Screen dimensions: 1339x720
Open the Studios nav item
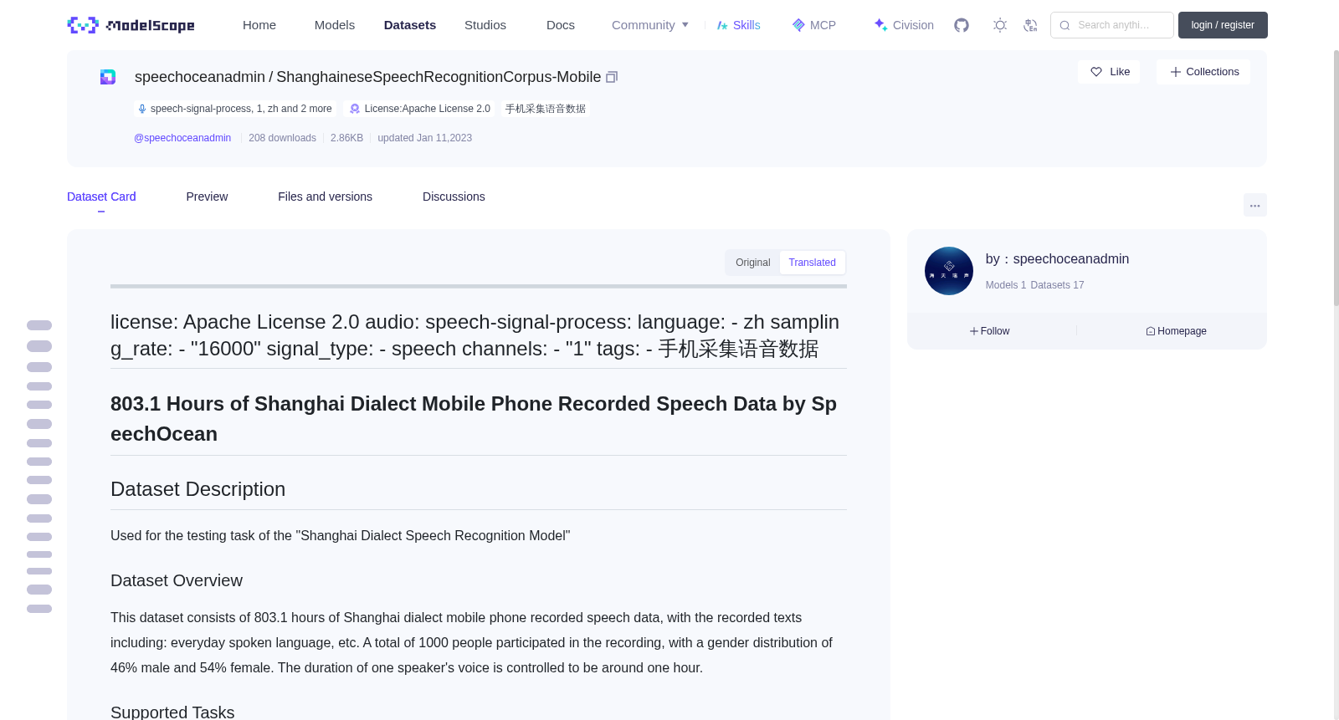point(485,25)
